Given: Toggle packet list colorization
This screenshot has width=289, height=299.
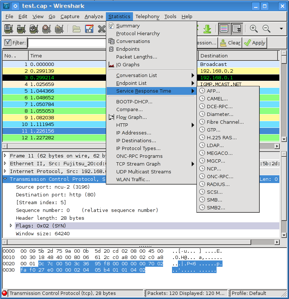Looking at the screenshot, I should pos(224,29).
